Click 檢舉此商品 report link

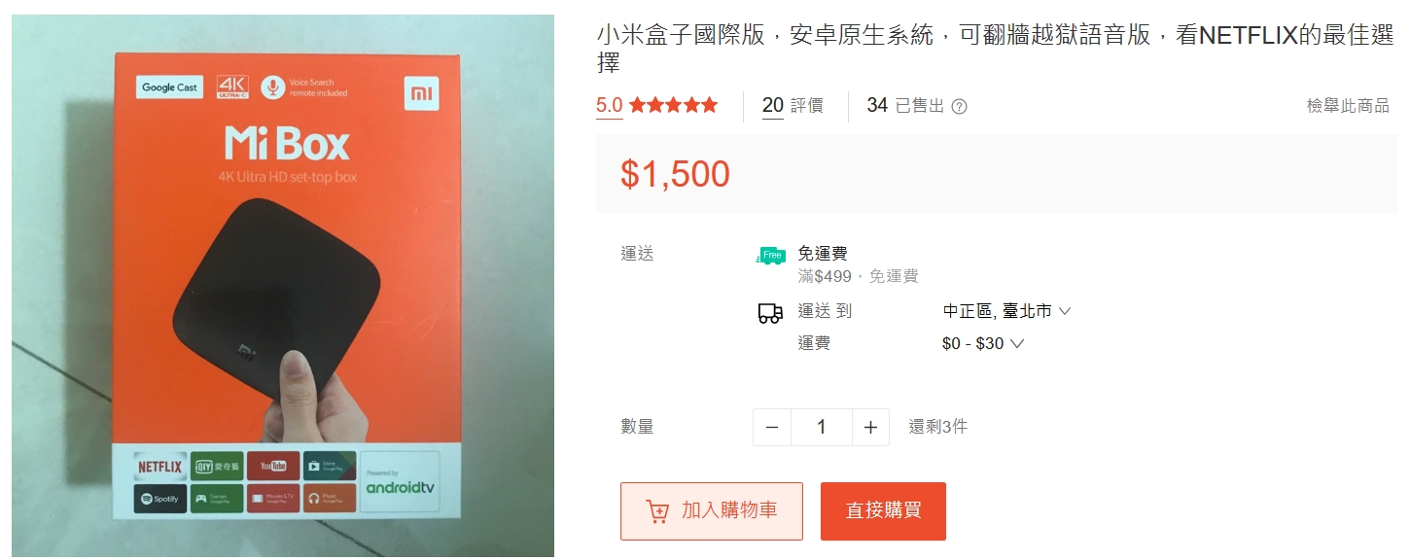click(x=1348, y=106)
